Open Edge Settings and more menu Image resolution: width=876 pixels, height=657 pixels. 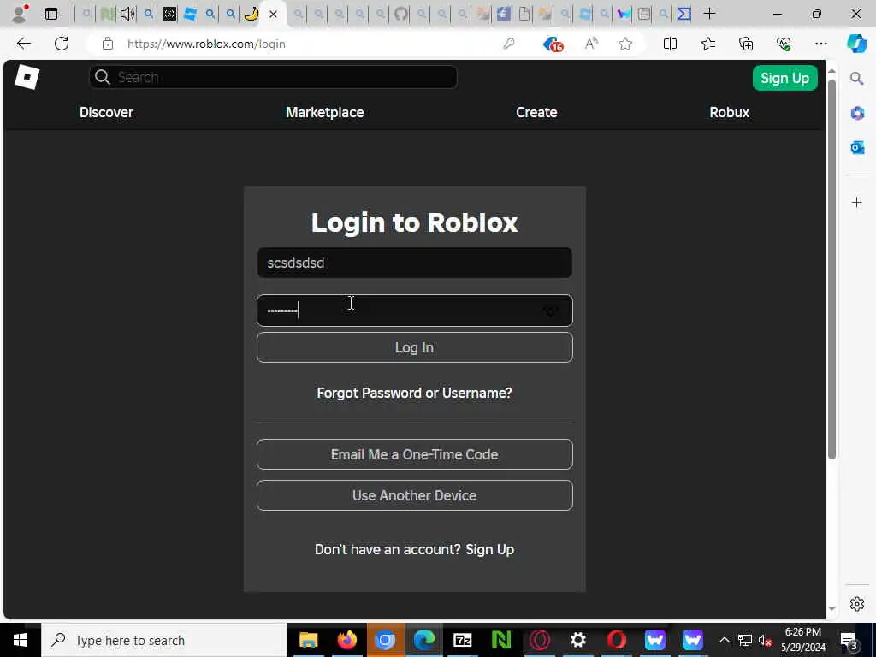tap(820, 44)
